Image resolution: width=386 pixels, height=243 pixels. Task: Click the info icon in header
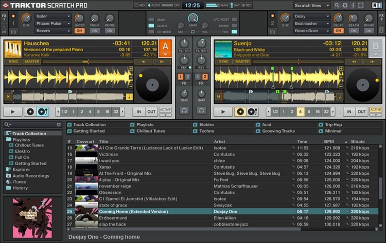[x=353, y=5]
